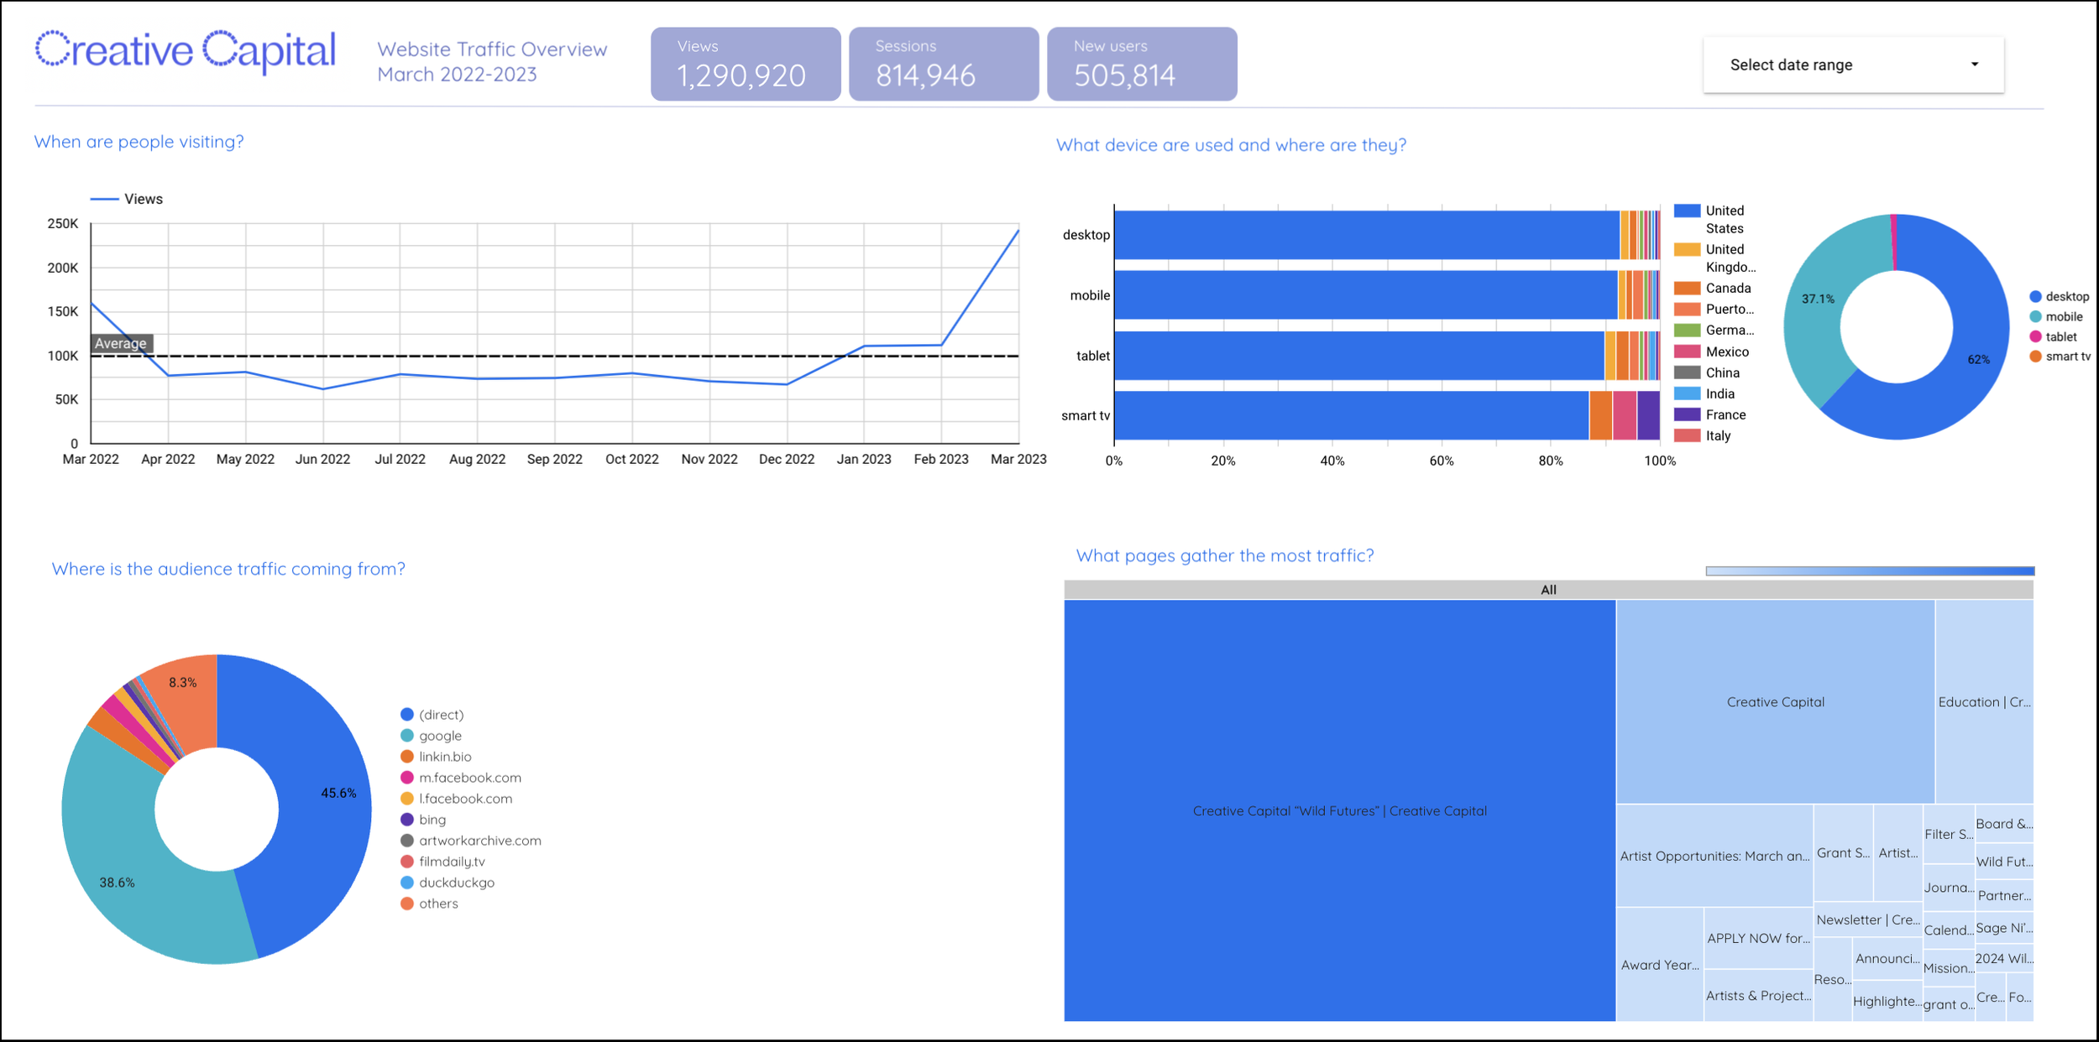
Task: Click the Canada legend color swatch
Action: (x=1686, y=288)
